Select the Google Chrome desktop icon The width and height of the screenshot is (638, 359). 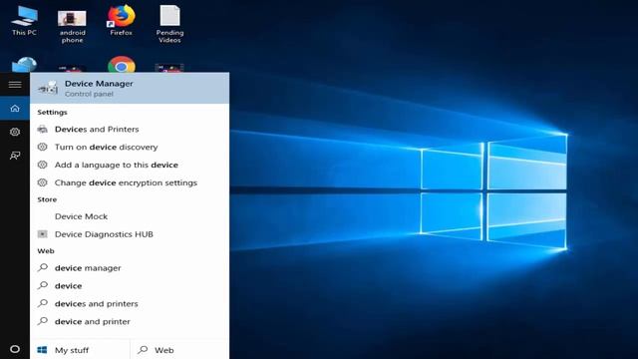pyautogui.click(x=122, y=65)
